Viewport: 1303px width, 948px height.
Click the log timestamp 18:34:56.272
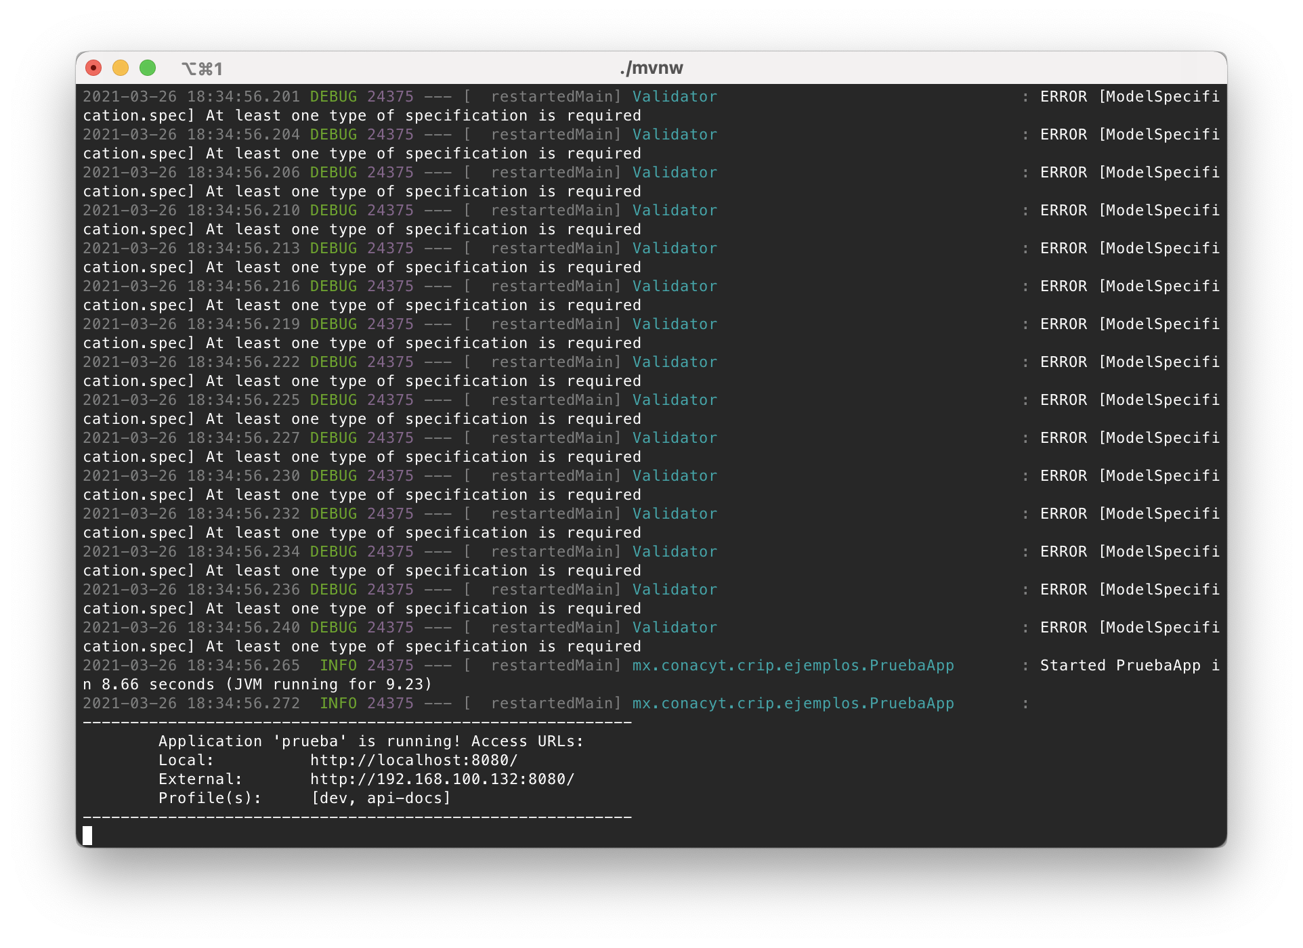click(243, 704)
